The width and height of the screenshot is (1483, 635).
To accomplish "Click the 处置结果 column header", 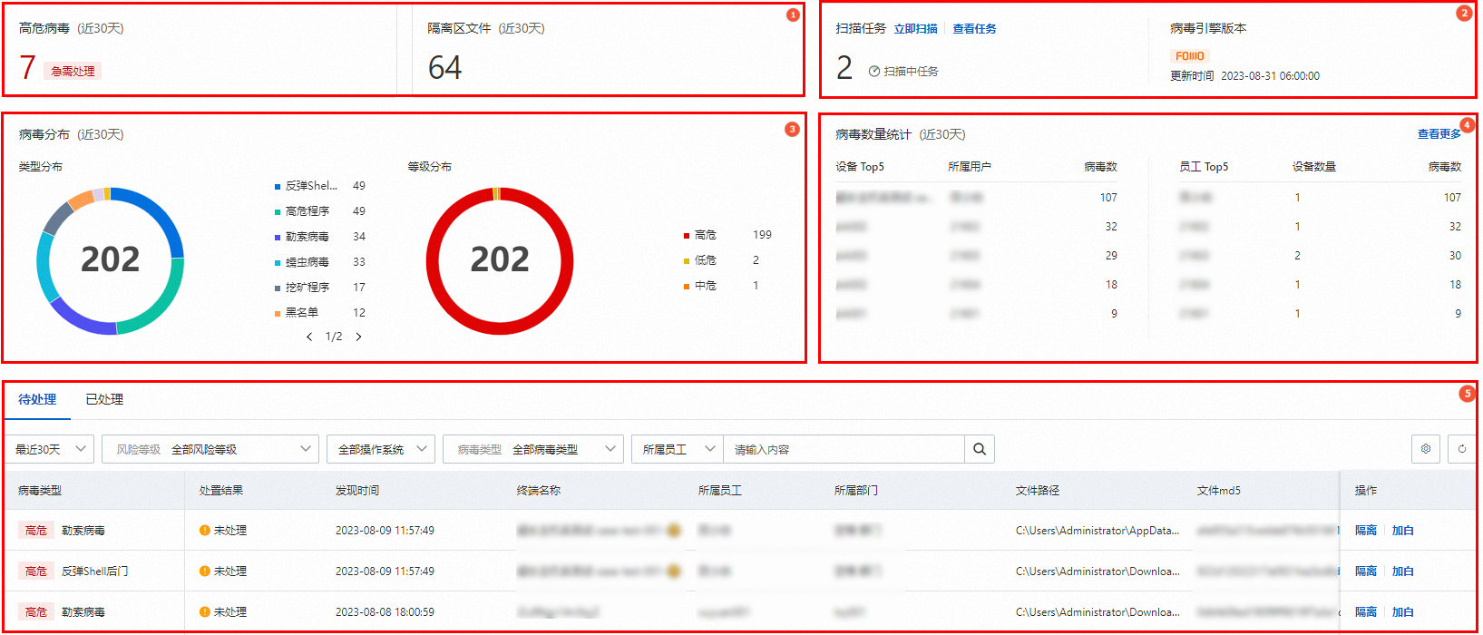I will (x=221, y=490).
